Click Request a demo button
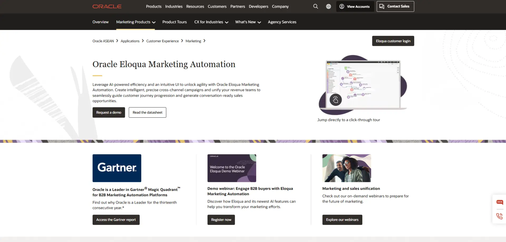 109,112
